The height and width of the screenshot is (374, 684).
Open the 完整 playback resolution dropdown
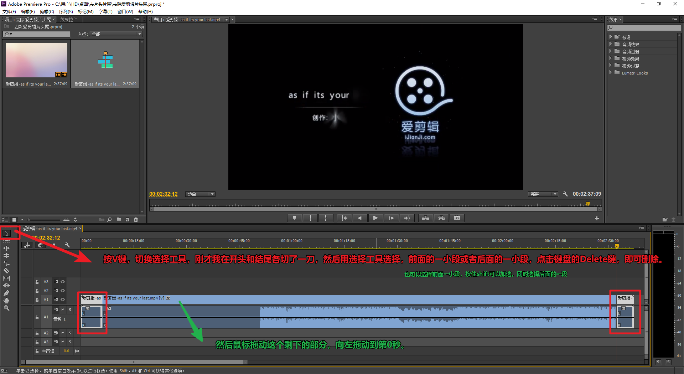(x=543, y=194)
